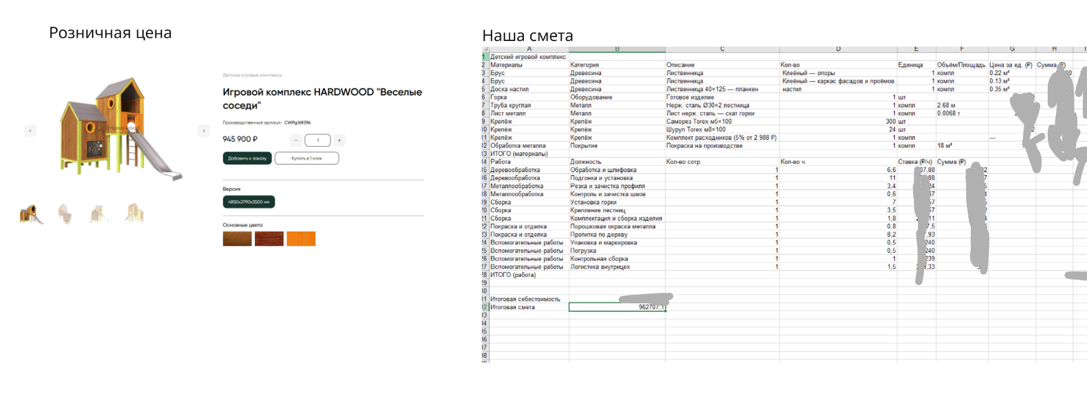The height and width of the screenshot is (413, 1087).
Task: Open the second playground thumbnail
Action: coord(65,214)
